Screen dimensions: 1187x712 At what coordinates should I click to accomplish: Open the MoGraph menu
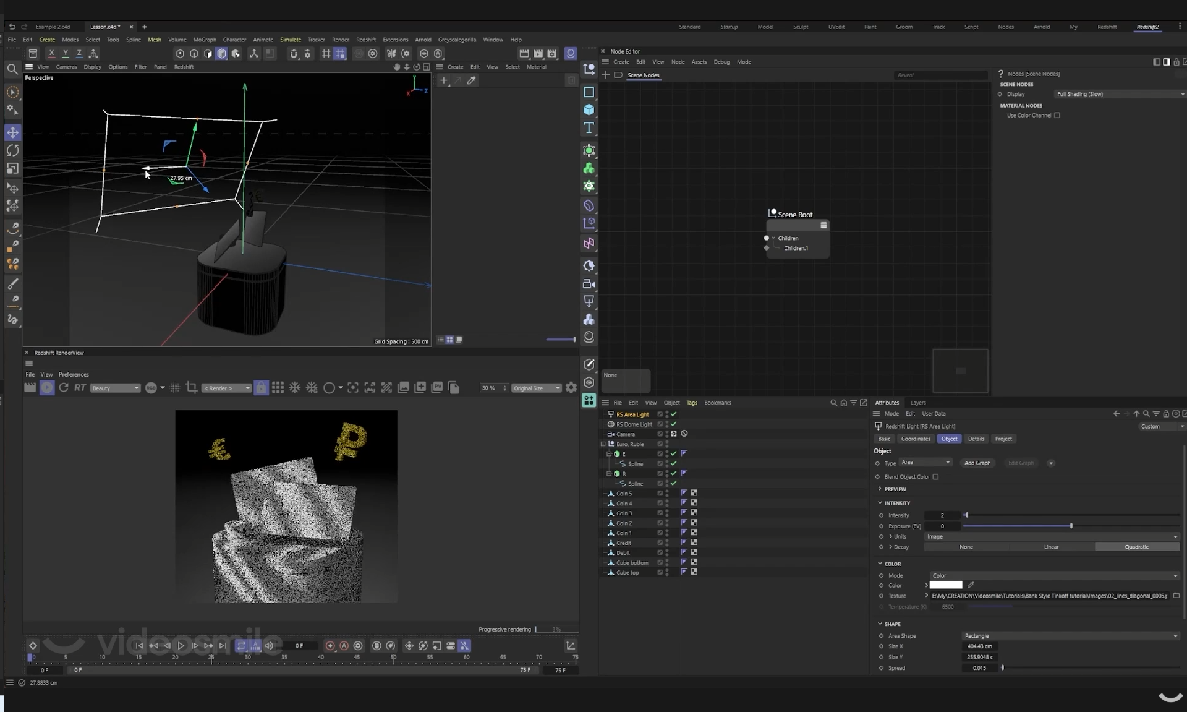[205, 40]
